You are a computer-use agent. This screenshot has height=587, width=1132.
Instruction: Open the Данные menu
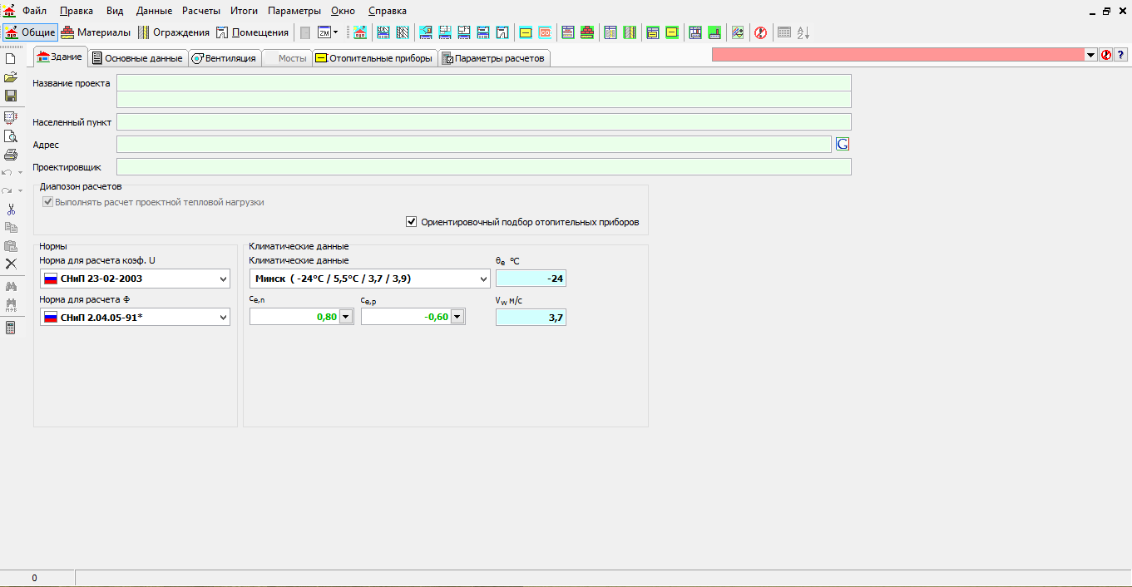click(154, 11)
